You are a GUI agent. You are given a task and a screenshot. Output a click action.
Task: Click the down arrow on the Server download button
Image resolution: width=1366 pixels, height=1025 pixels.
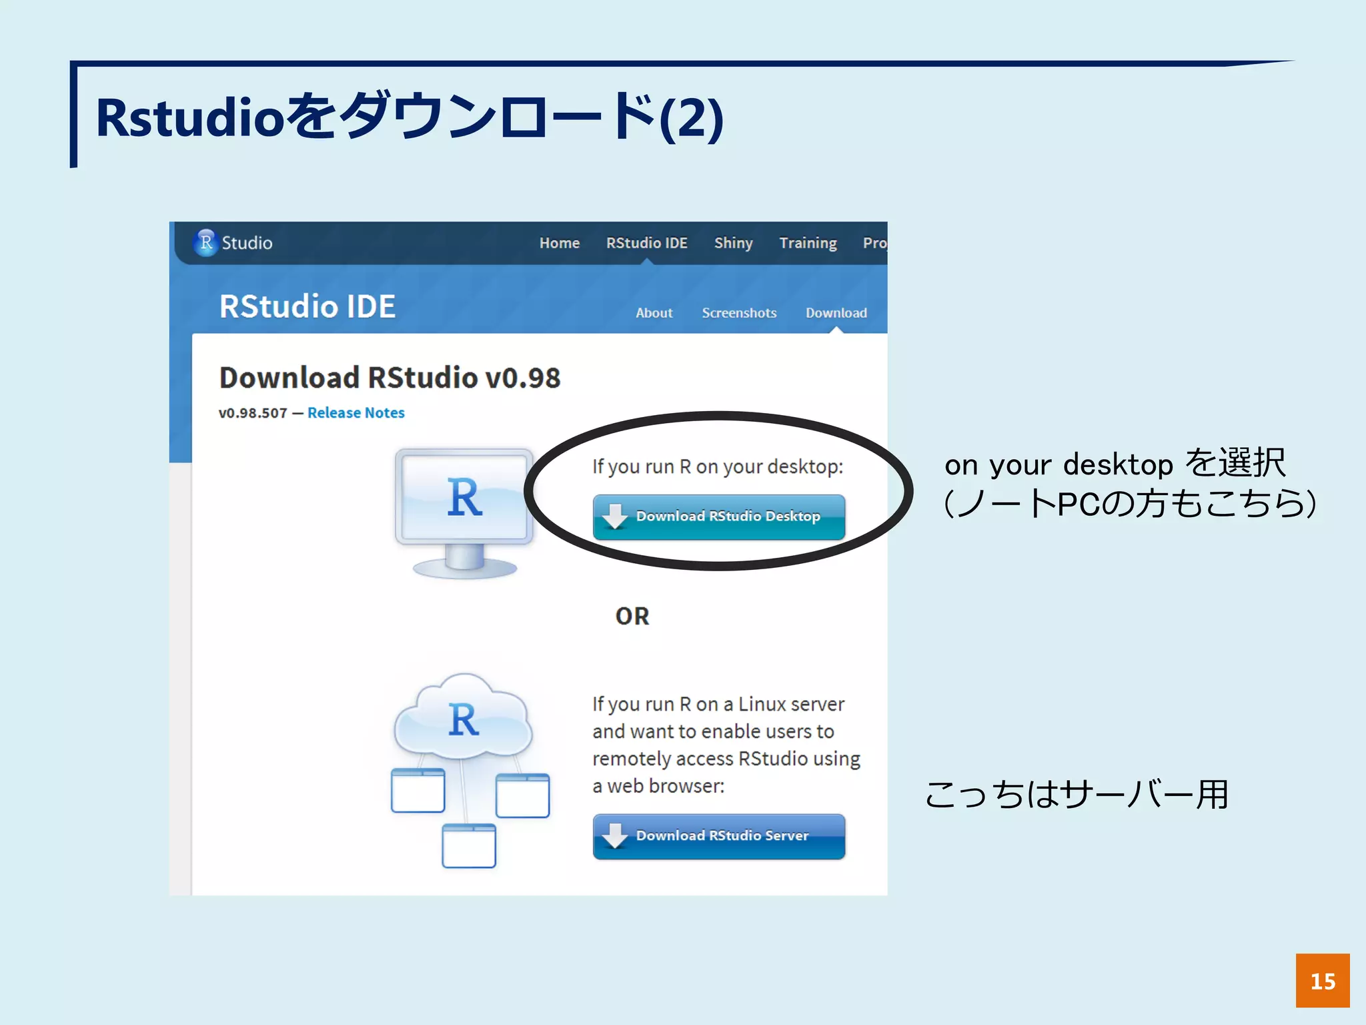pyautogui.click(x=614, y=836)
